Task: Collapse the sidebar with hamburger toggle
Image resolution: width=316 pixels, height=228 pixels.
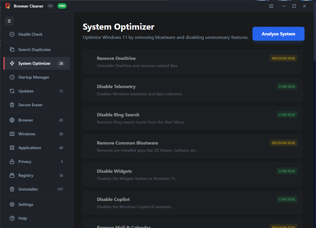Action: point(9,21)
